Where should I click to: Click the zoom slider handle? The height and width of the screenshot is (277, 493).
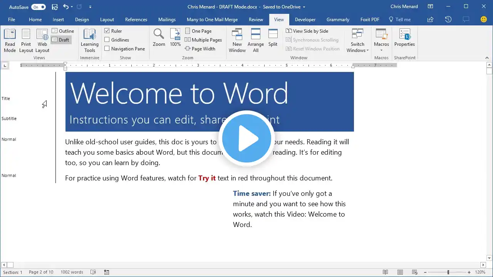click(x=448, y=272)
